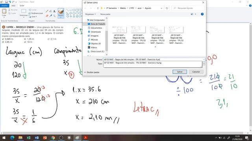Select the diamond shape in shapes gallery
The image size is (252, 141).
[71, 13]
